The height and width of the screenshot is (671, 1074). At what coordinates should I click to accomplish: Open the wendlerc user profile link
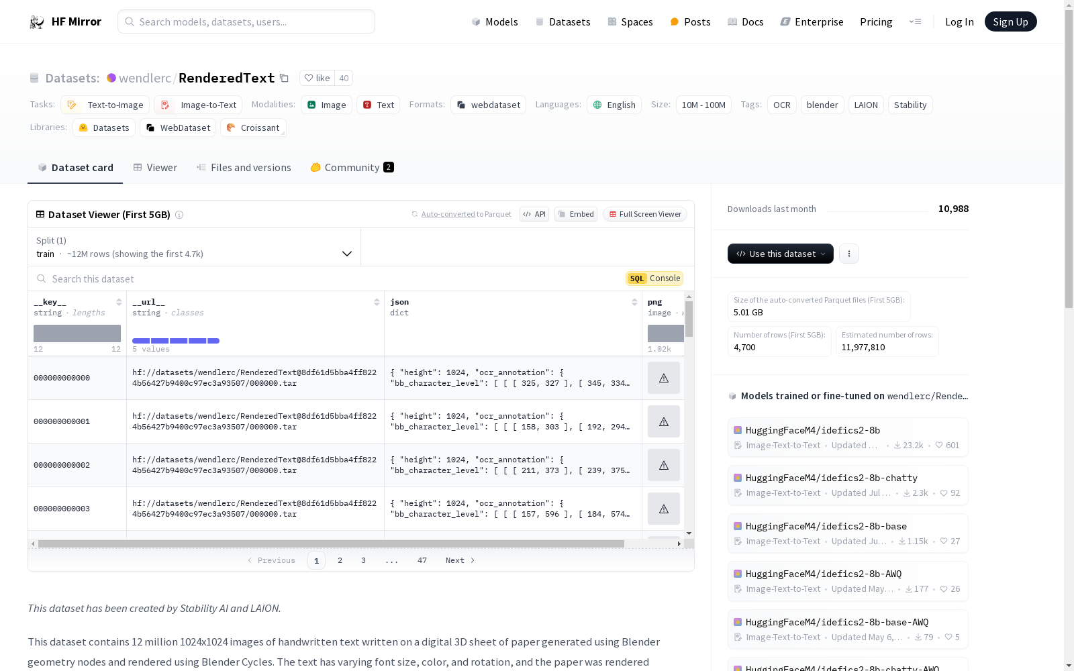(145, 78)
